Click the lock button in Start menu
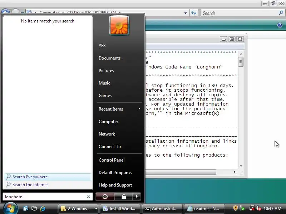The width and height of the screenshot is (286, 214). pos(124,197)
